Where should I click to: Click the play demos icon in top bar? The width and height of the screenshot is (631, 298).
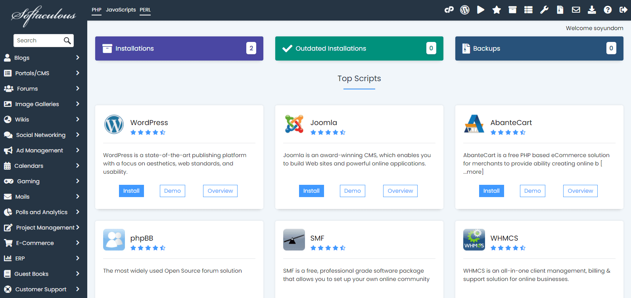tap(481, 10)
